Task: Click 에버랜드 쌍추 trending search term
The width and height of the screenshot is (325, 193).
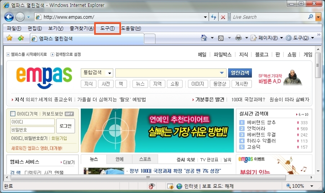Action: coord(261,122)
